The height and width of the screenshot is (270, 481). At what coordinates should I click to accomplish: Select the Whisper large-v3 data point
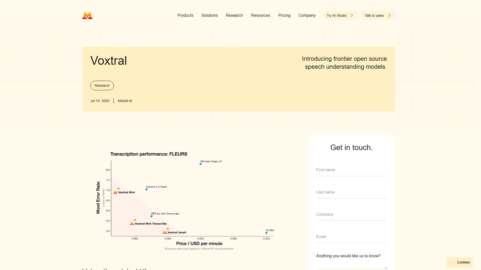[201, 164]
